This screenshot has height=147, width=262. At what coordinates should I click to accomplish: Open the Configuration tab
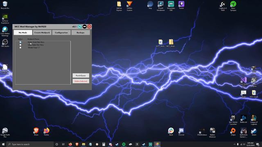pyautogui.click(x=61, y=33)
